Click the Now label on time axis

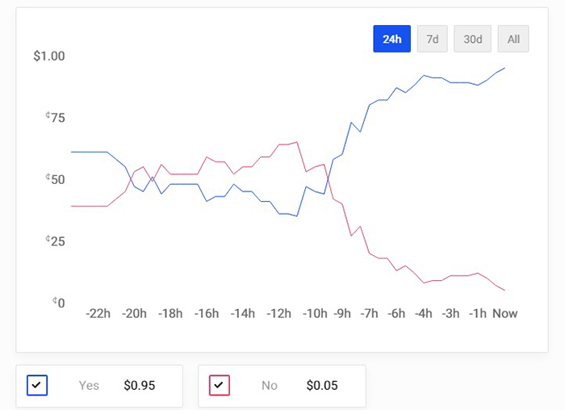[x=505, y=313]
